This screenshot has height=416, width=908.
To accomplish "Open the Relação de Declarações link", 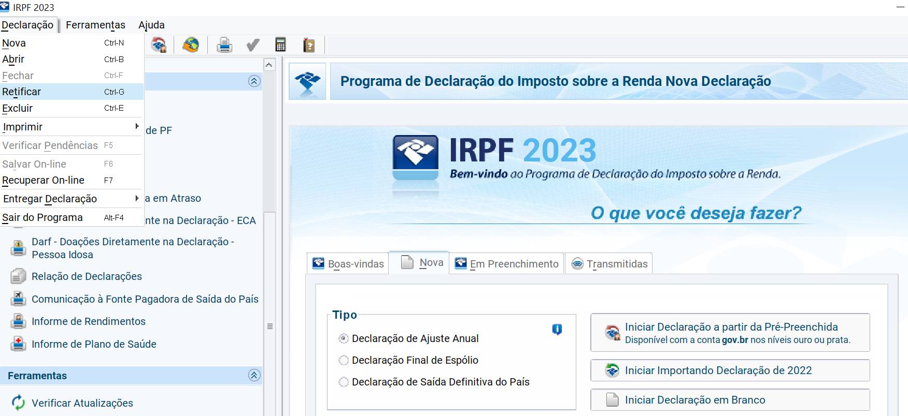I will (x=87, y=276).
